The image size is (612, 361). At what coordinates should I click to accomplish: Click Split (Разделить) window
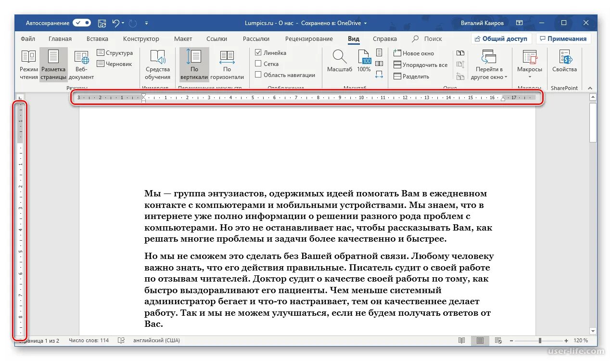(411, 76)
